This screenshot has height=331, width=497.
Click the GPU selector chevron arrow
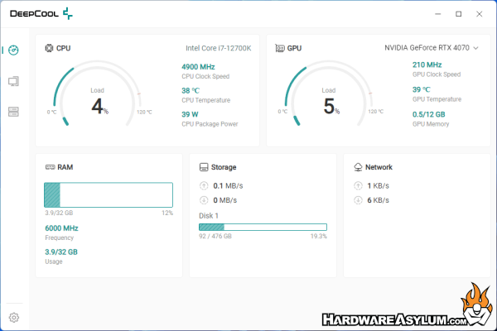(475, 48)
